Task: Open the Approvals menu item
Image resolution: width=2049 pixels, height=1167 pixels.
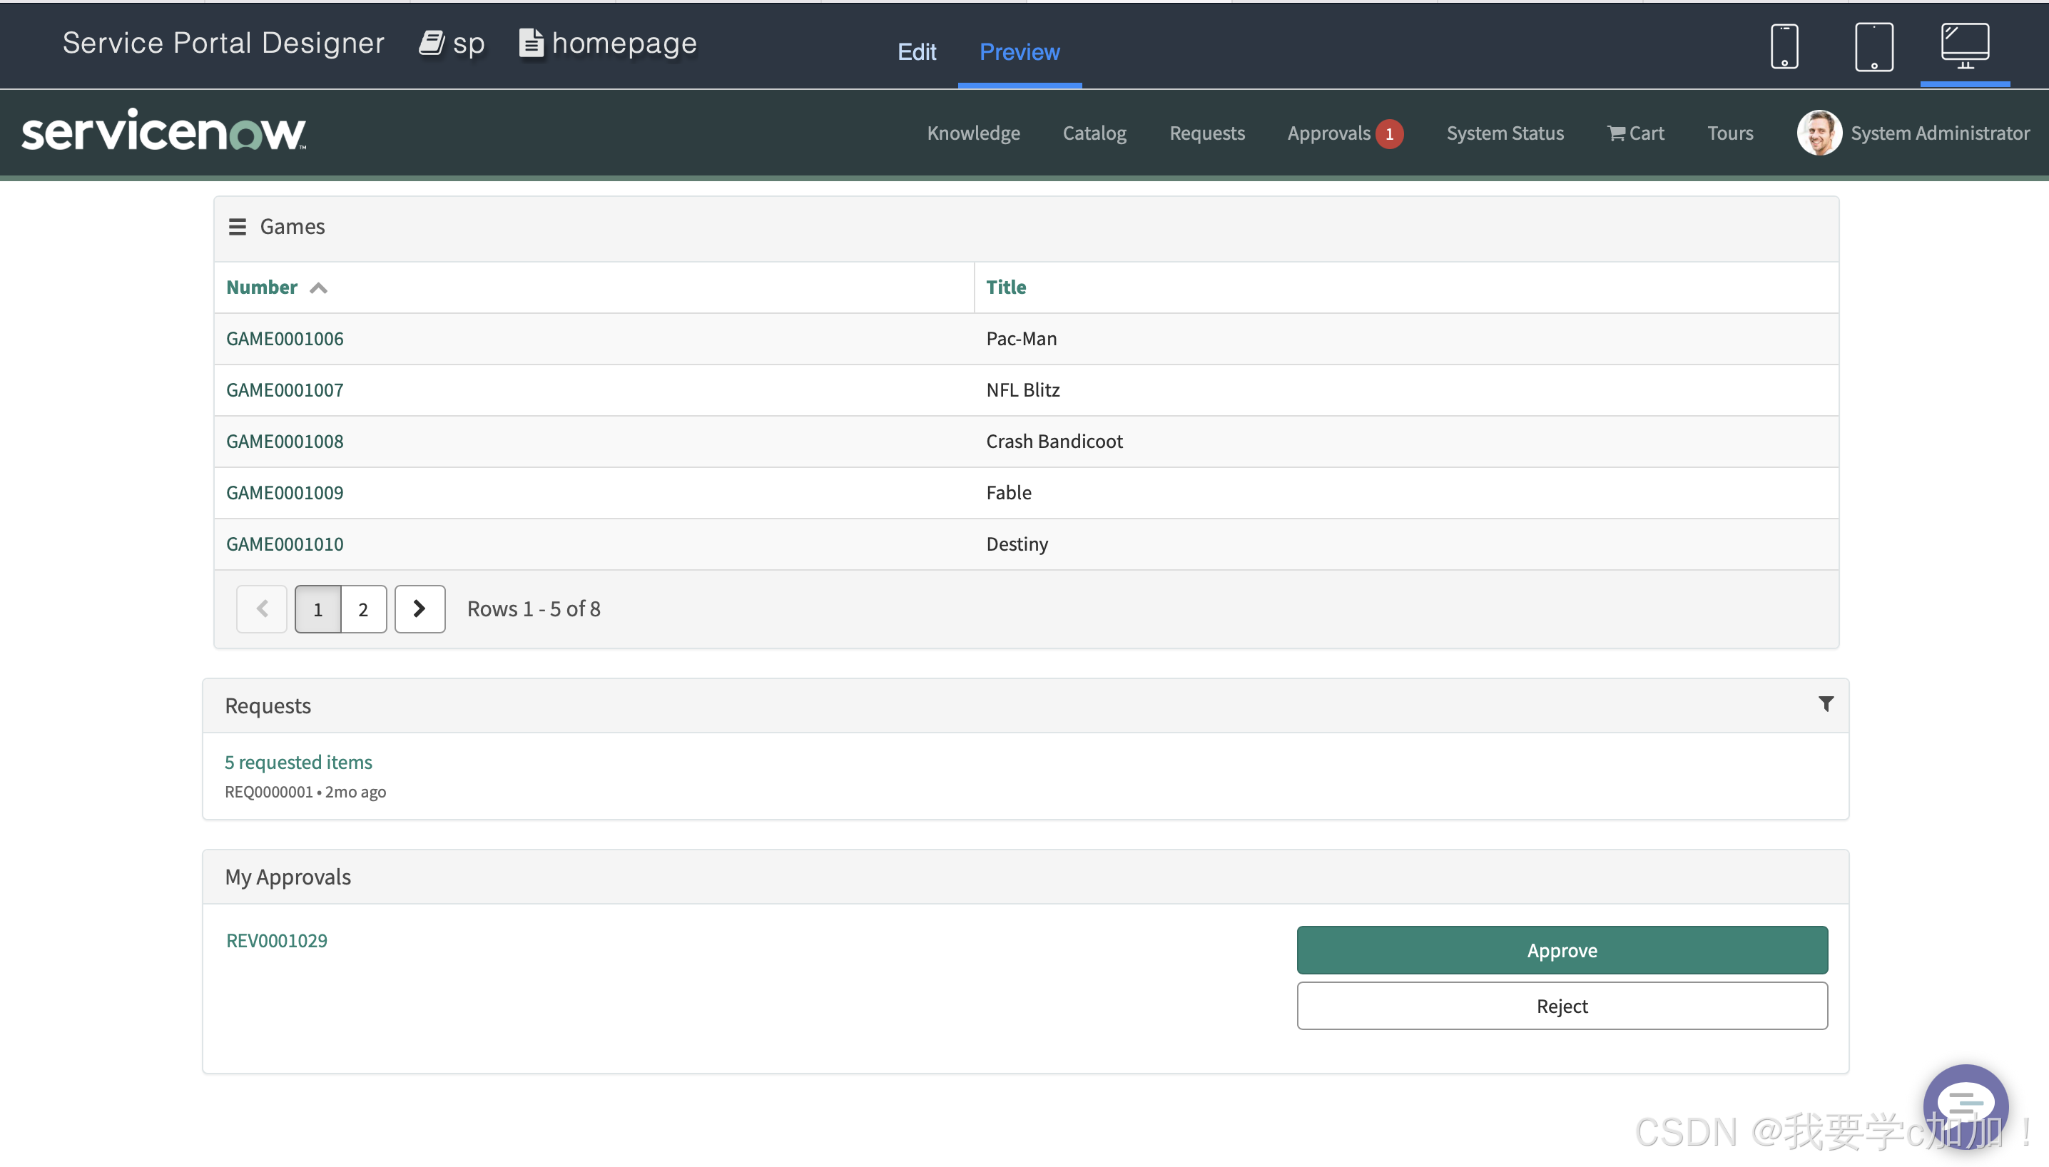Action: point(1328,133)
